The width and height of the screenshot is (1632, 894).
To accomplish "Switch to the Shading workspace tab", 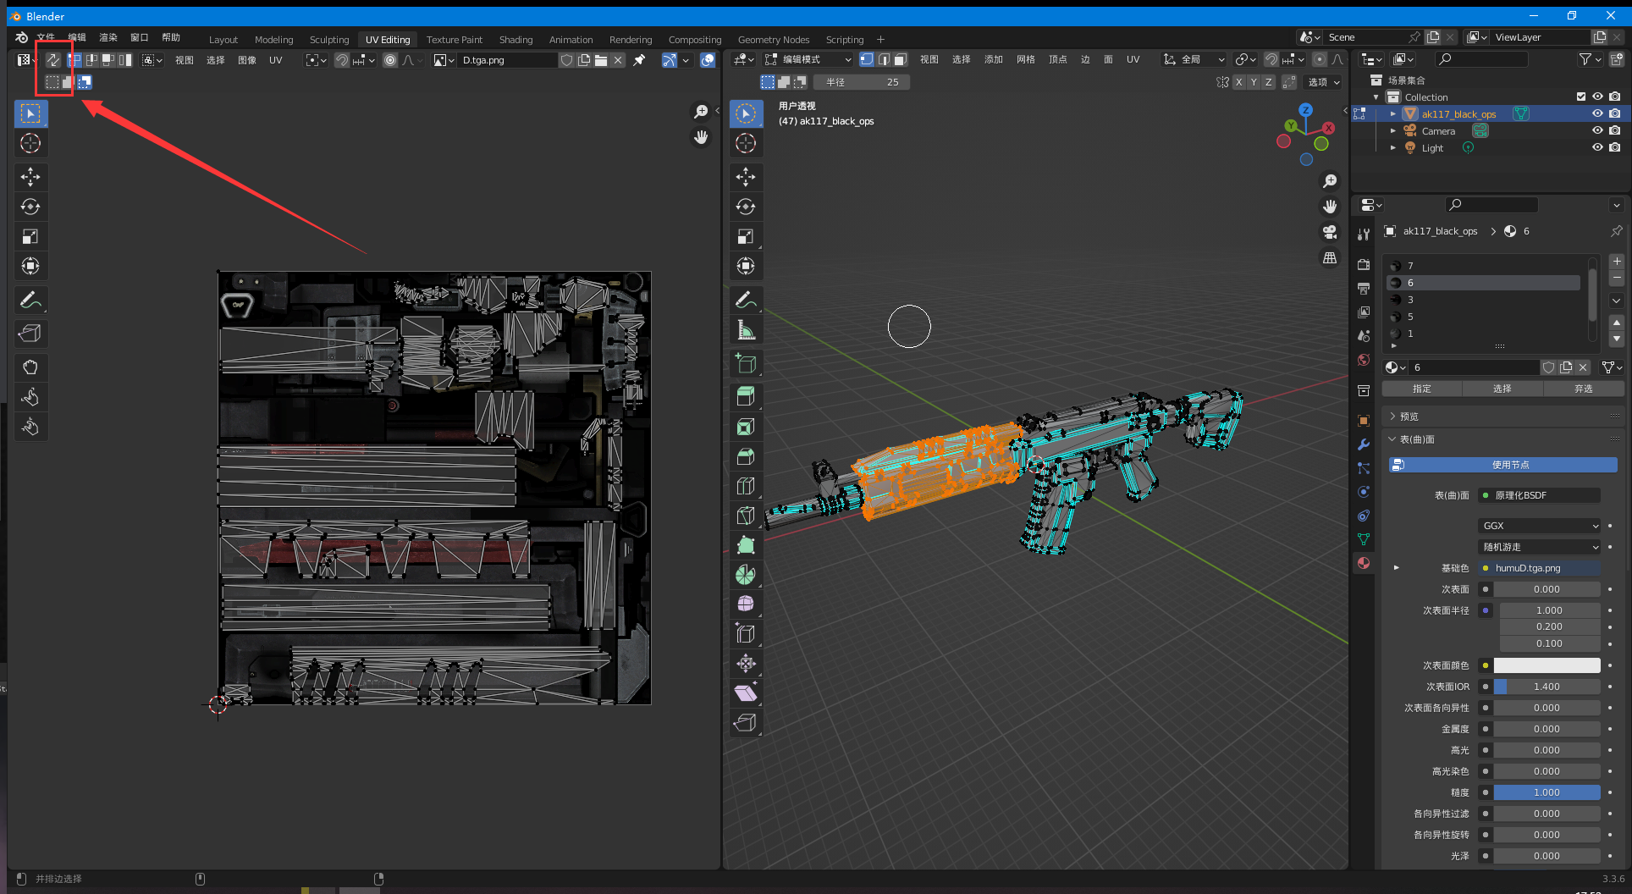I will [x=516, y=40].
